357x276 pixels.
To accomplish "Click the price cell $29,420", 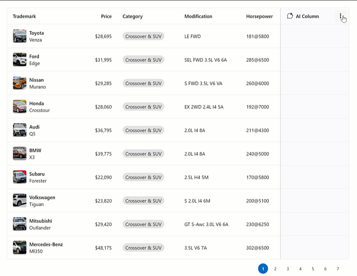I will [x=103, y=224].
